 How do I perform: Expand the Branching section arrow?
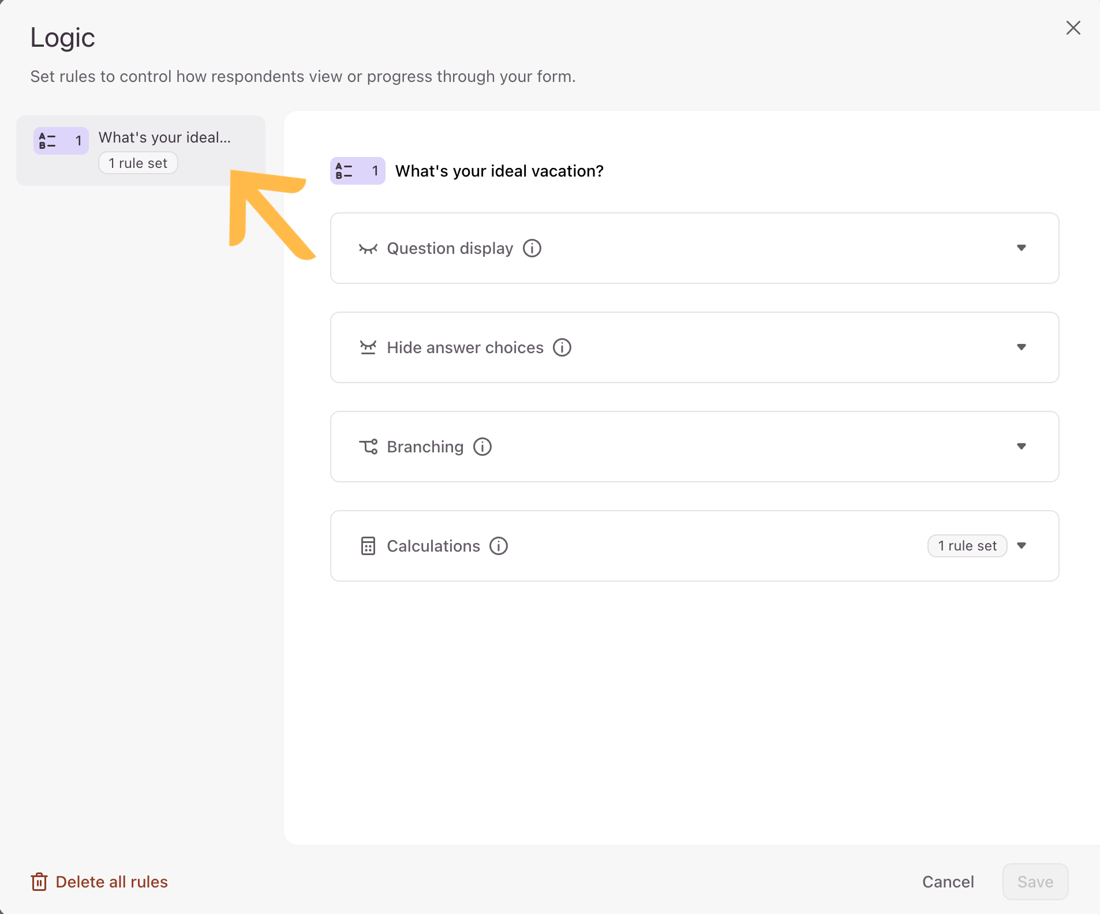tap(1021, 447)
